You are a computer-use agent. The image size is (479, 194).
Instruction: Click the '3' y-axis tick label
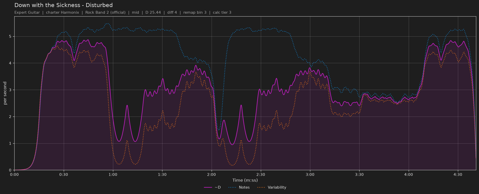point(11,90)
